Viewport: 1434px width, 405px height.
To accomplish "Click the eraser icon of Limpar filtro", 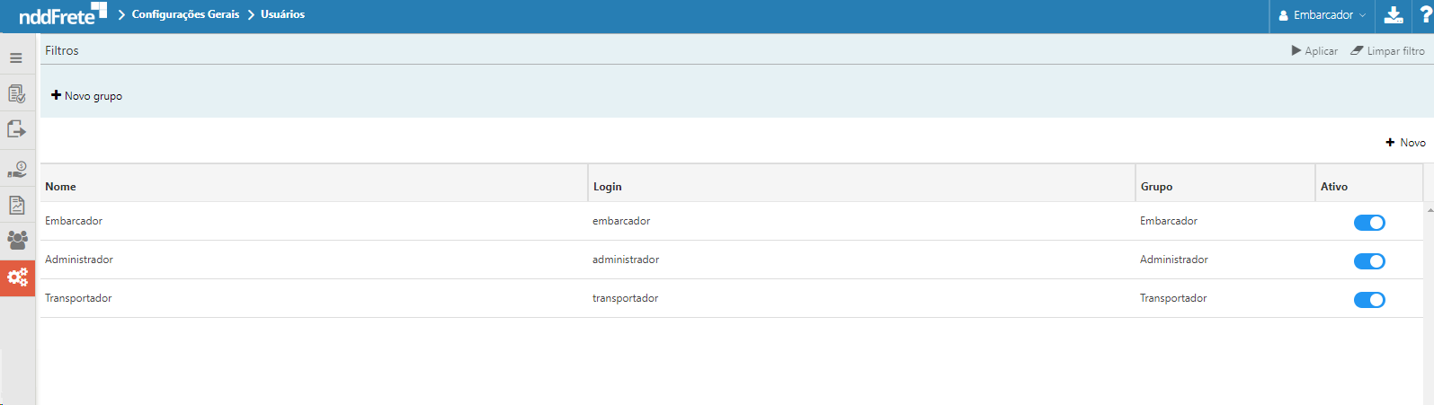I will (x=1357, y=51).
